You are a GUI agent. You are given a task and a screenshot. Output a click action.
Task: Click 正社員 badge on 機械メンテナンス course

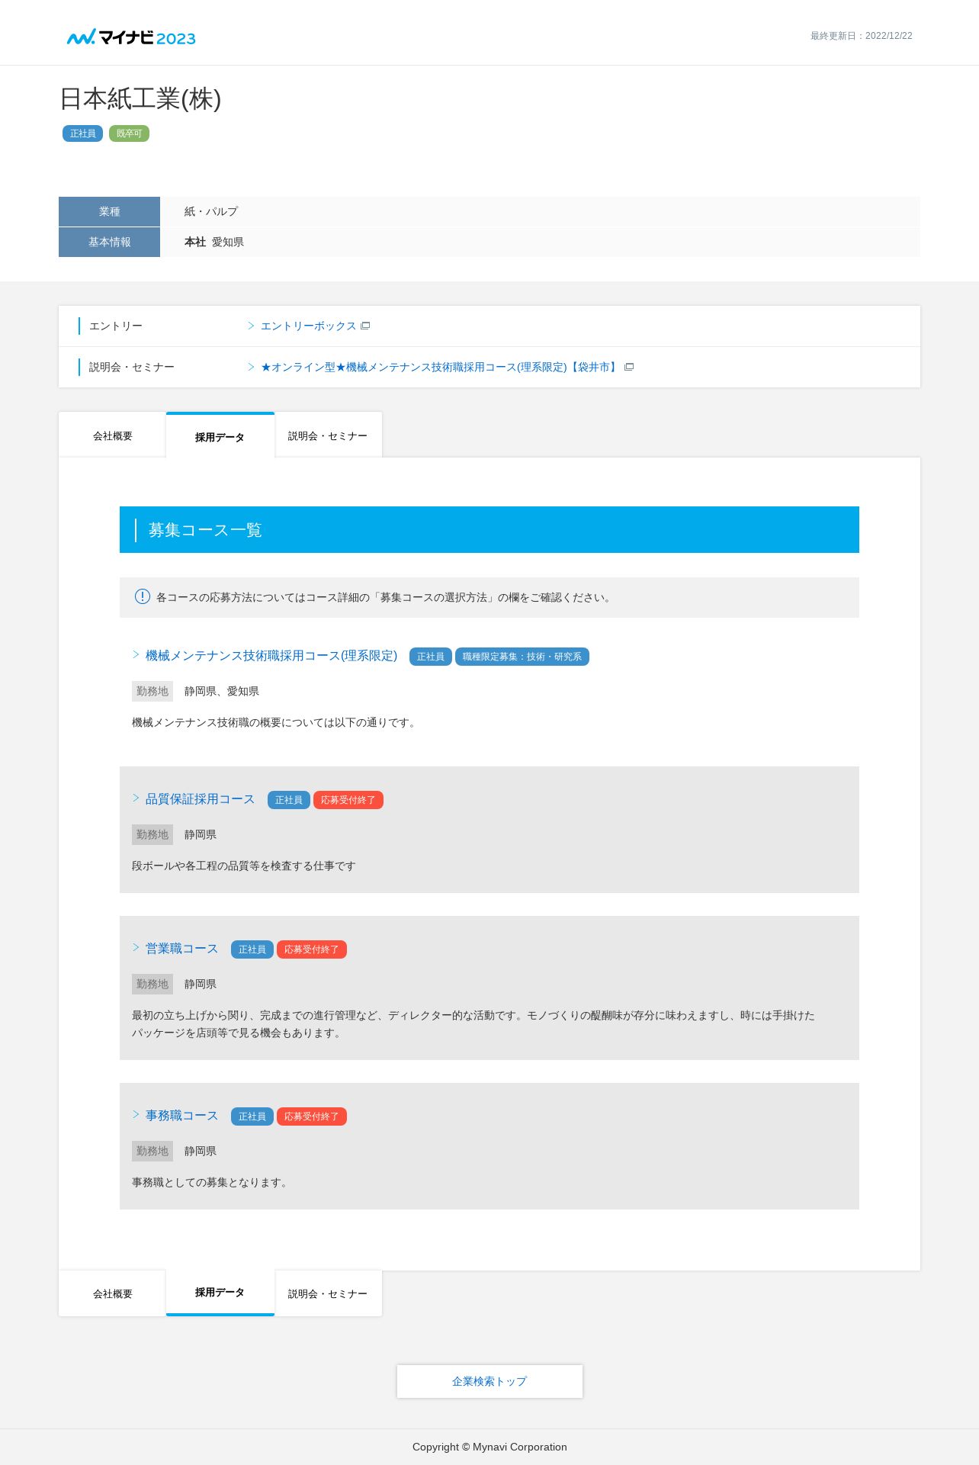430,657
